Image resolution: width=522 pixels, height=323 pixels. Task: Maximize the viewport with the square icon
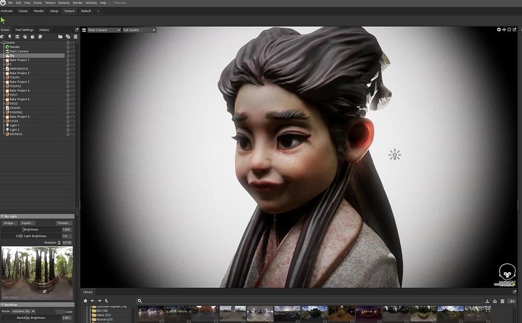pyautogui.click(x=509, y=30)
